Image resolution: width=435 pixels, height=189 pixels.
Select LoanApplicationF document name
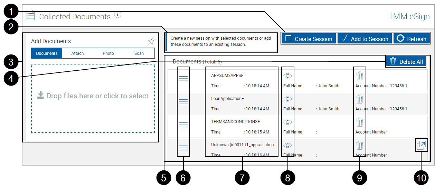pyautogui.click(x=228, y=99)
